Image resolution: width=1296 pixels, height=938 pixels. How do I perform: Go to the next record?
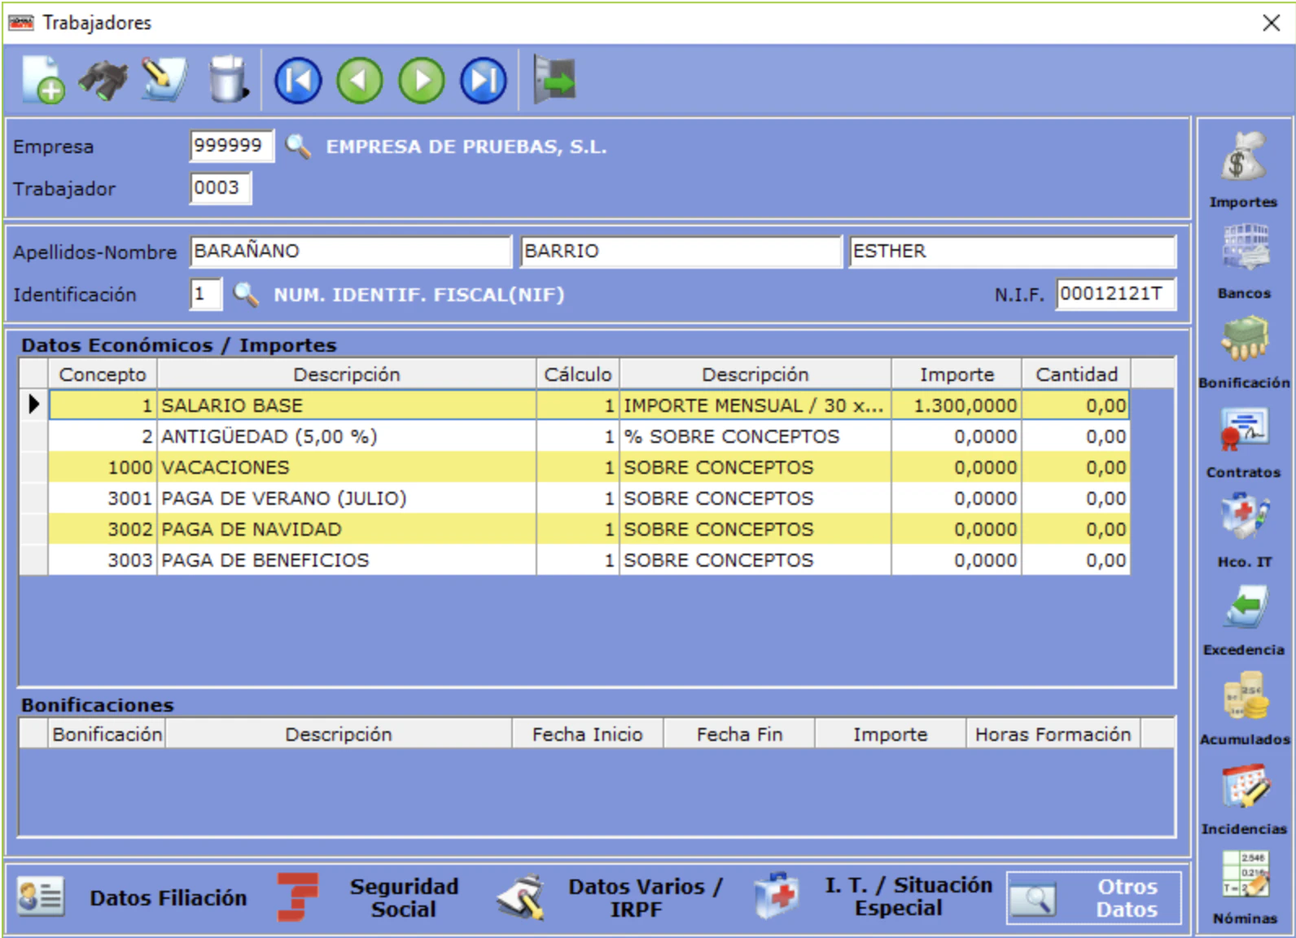tap(422, 81)
